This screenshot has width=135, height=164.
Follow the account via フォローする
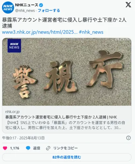click(x=49, y=11)
